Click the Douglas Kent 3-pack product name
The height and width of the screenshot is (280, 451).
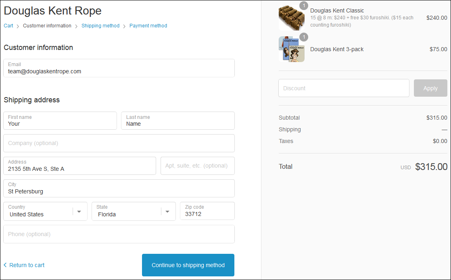pyautogui.click(x=337, y=49)
